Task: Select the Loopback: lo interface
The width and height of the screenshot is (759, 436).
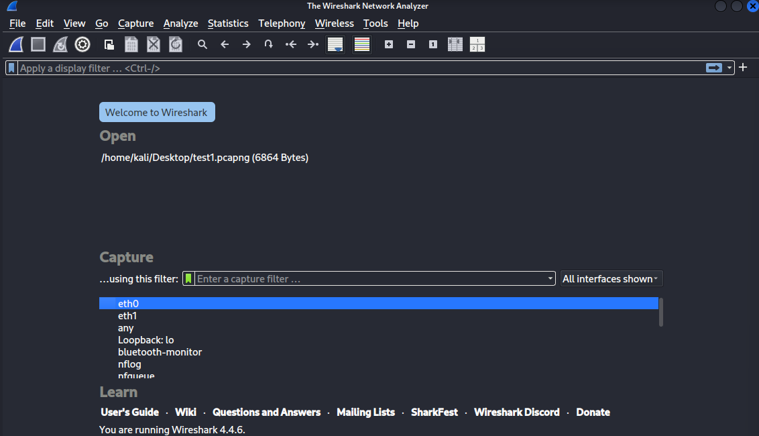Action: (145, 340)
